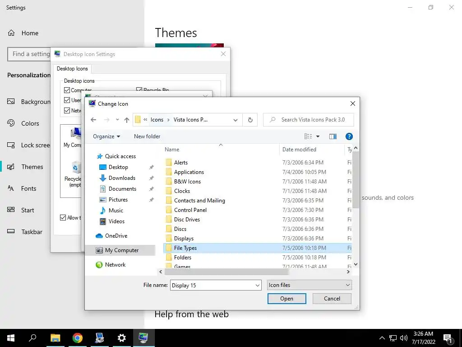Click the Icons breadcrumb in address bar
This screenshot has height=347, width=462.
coord(157,119)
